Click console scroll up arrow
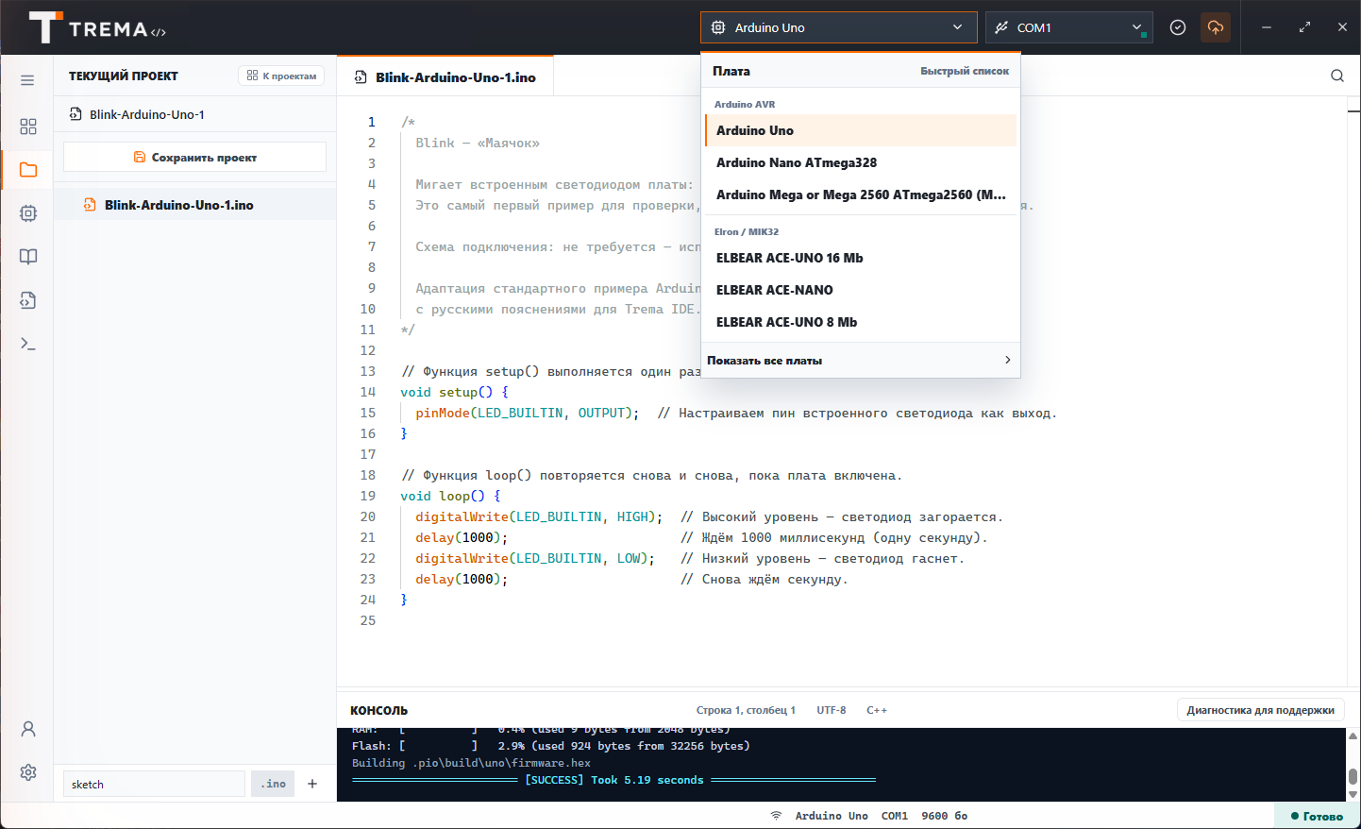 1353,736
